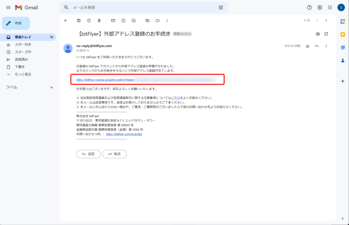Open the Help question mark icon
Image resolution: width=349 pixels, height=225 pixels.
[309, 7]
